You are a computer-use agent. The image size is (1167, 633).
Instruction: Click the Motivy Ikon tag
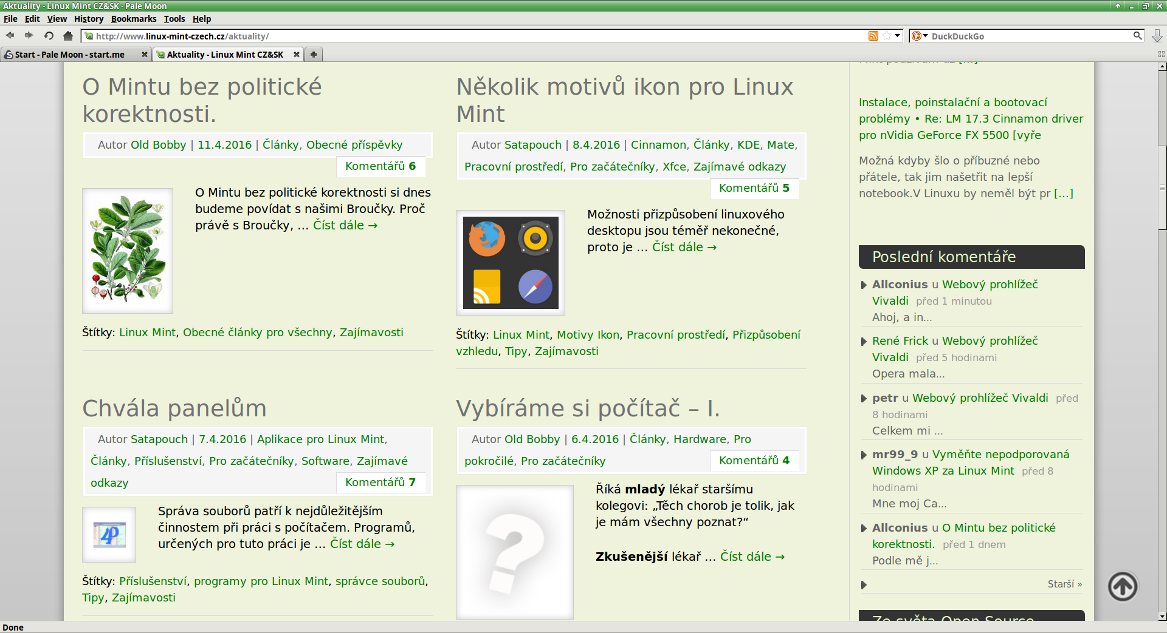point(588,335)
